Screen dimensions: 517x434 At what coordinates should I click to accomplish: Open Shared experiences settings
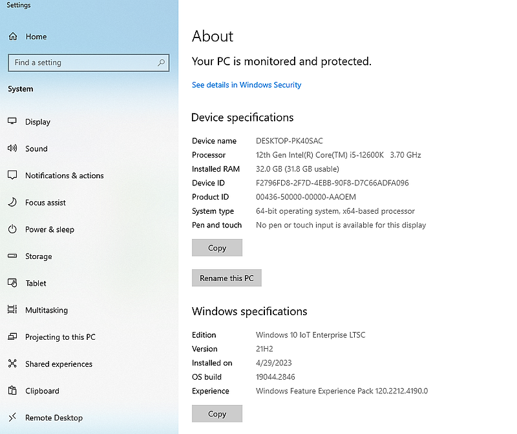(x=58, y=364)
